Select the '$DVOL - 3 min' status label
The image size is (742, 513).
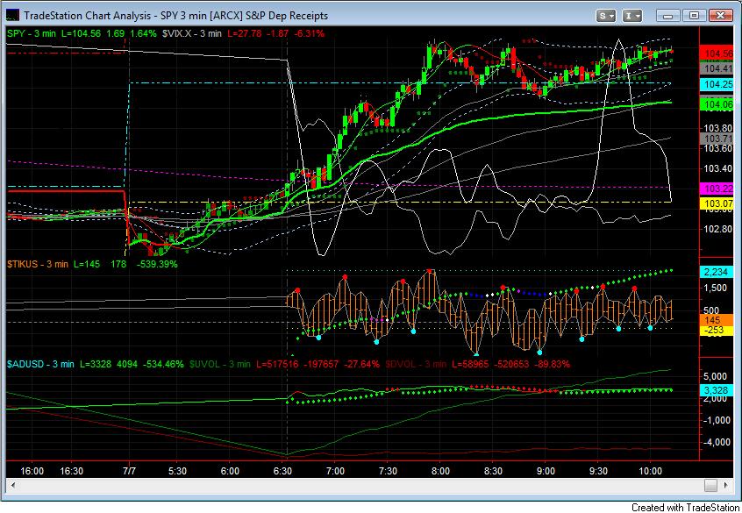(x=416, y=364)
